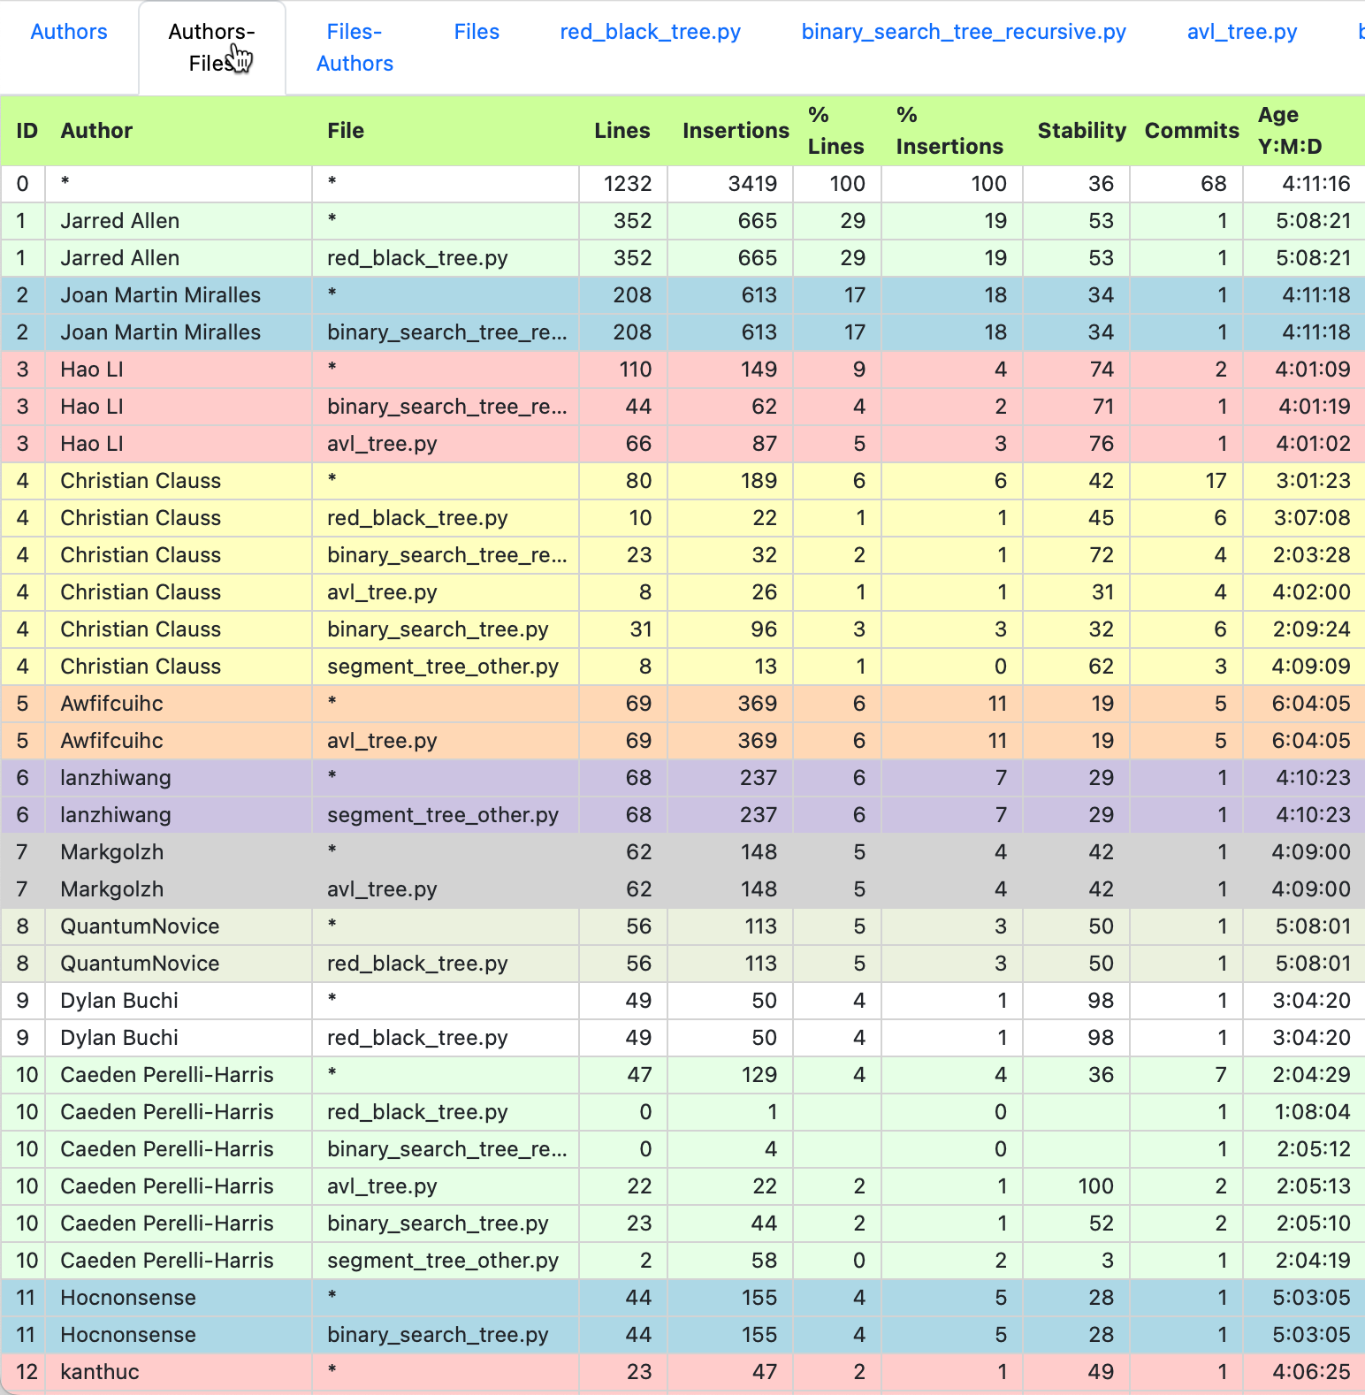1365x1395 pixels.
Task: Click Caeden Perelli-Harris summary insertions 129
Action: 759,1075
